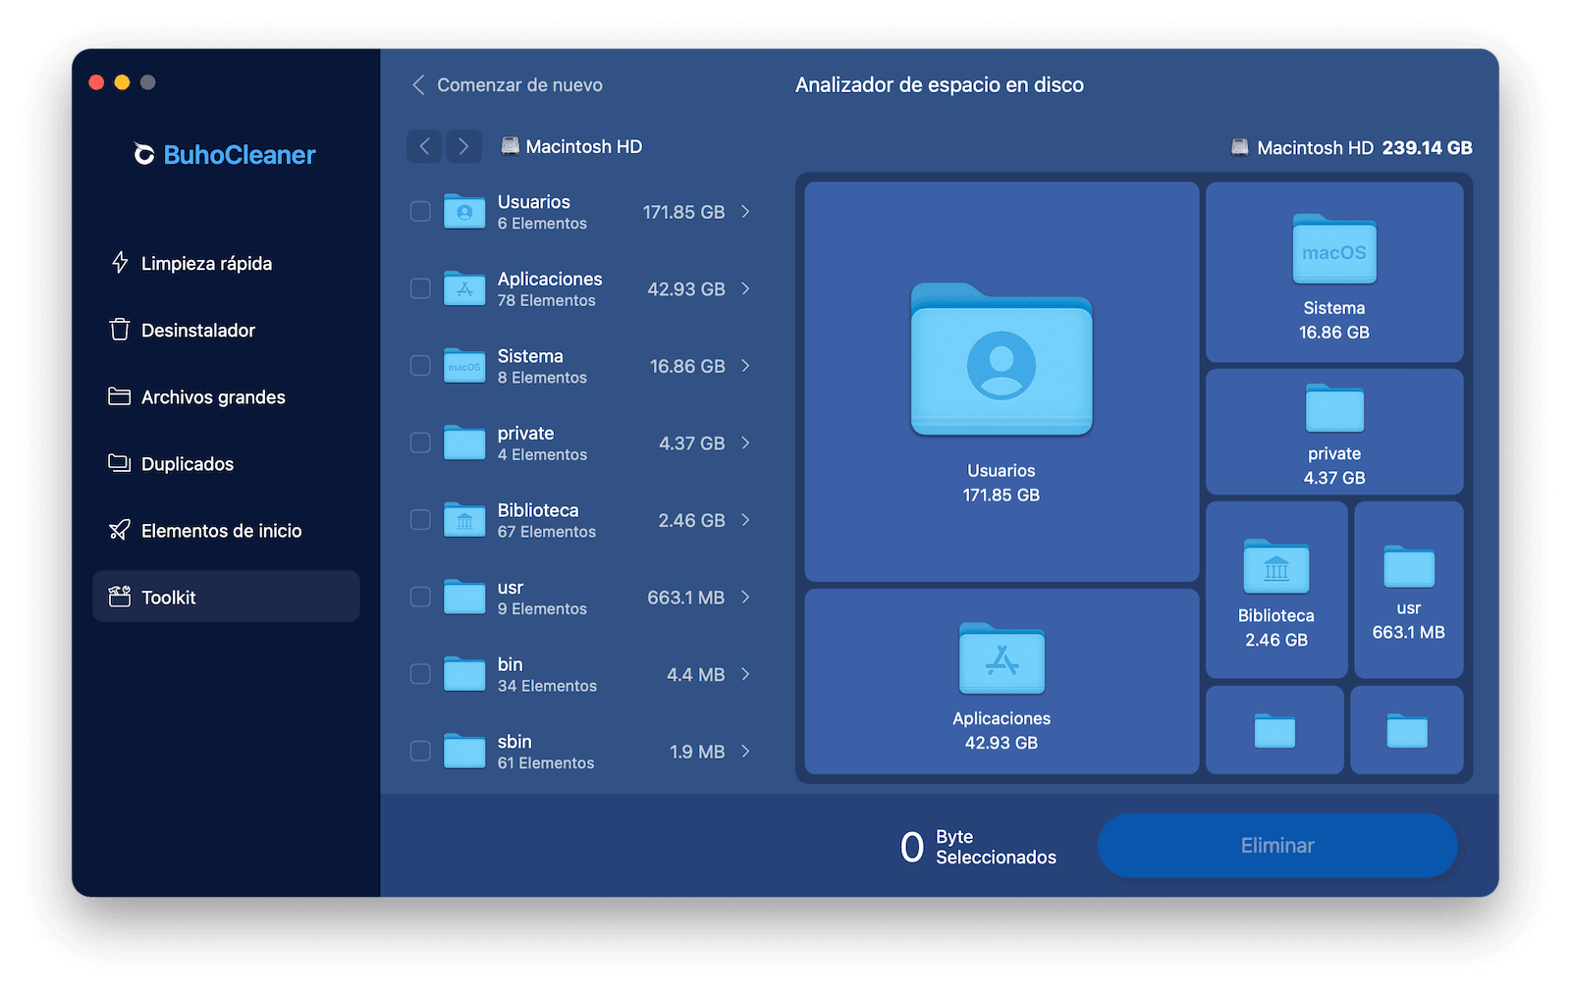Click the forward navigation arrow icon
The image size is (1571, 992).
463,146
